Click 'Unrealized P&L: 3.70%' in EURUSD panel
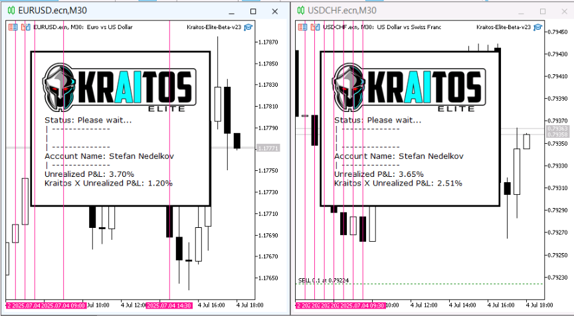The width and height of the screenshot is (574, 316). pyautogui.click(x=89, y=174)
